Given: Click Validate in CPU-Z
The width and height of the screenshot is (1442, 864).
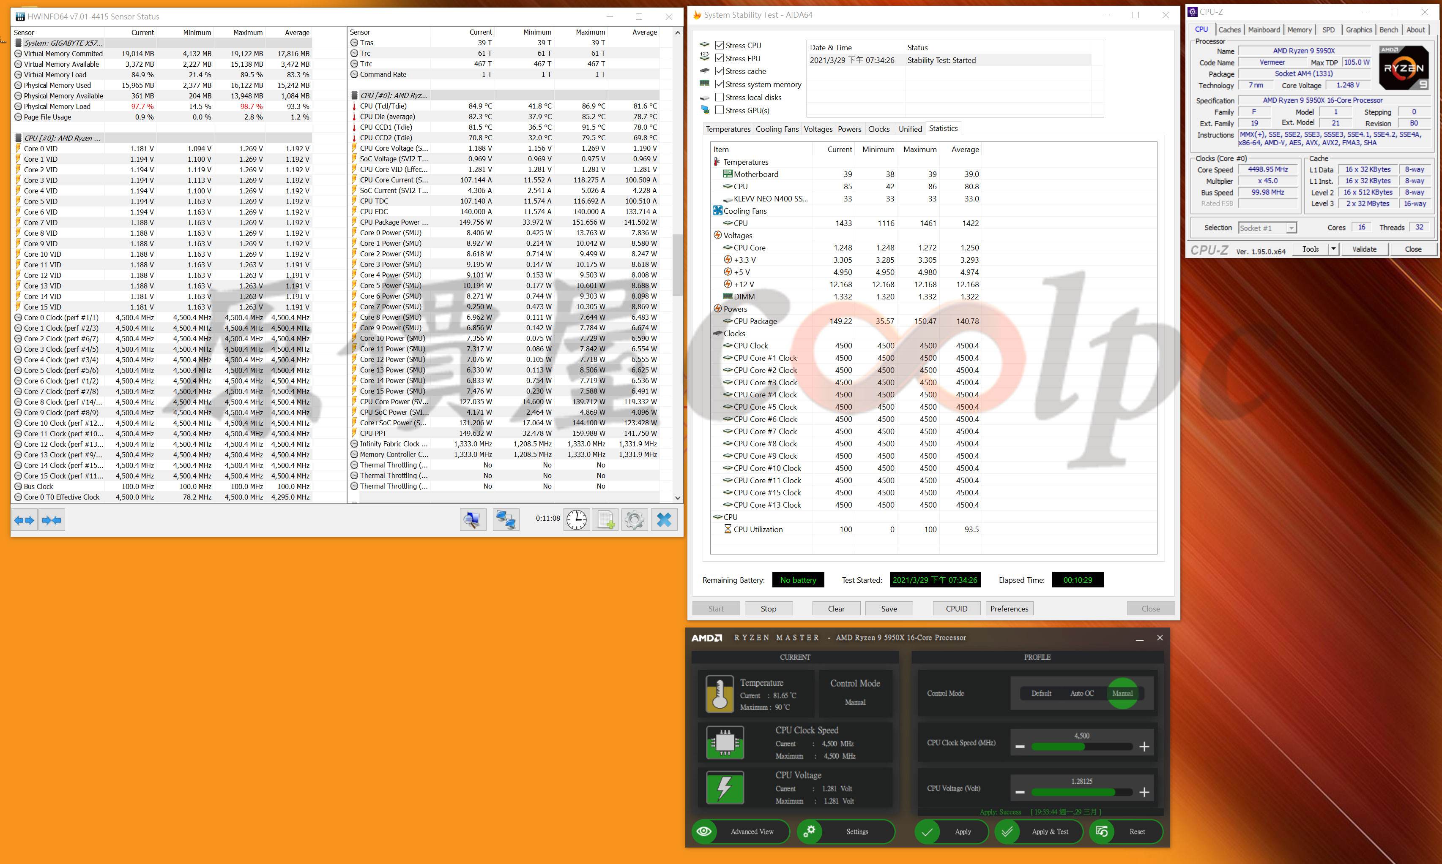Looking at the screenshot, I should coord(1364,249).
